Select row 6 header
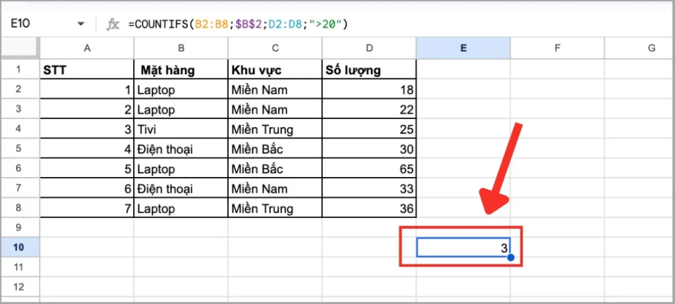 (20, 168)
